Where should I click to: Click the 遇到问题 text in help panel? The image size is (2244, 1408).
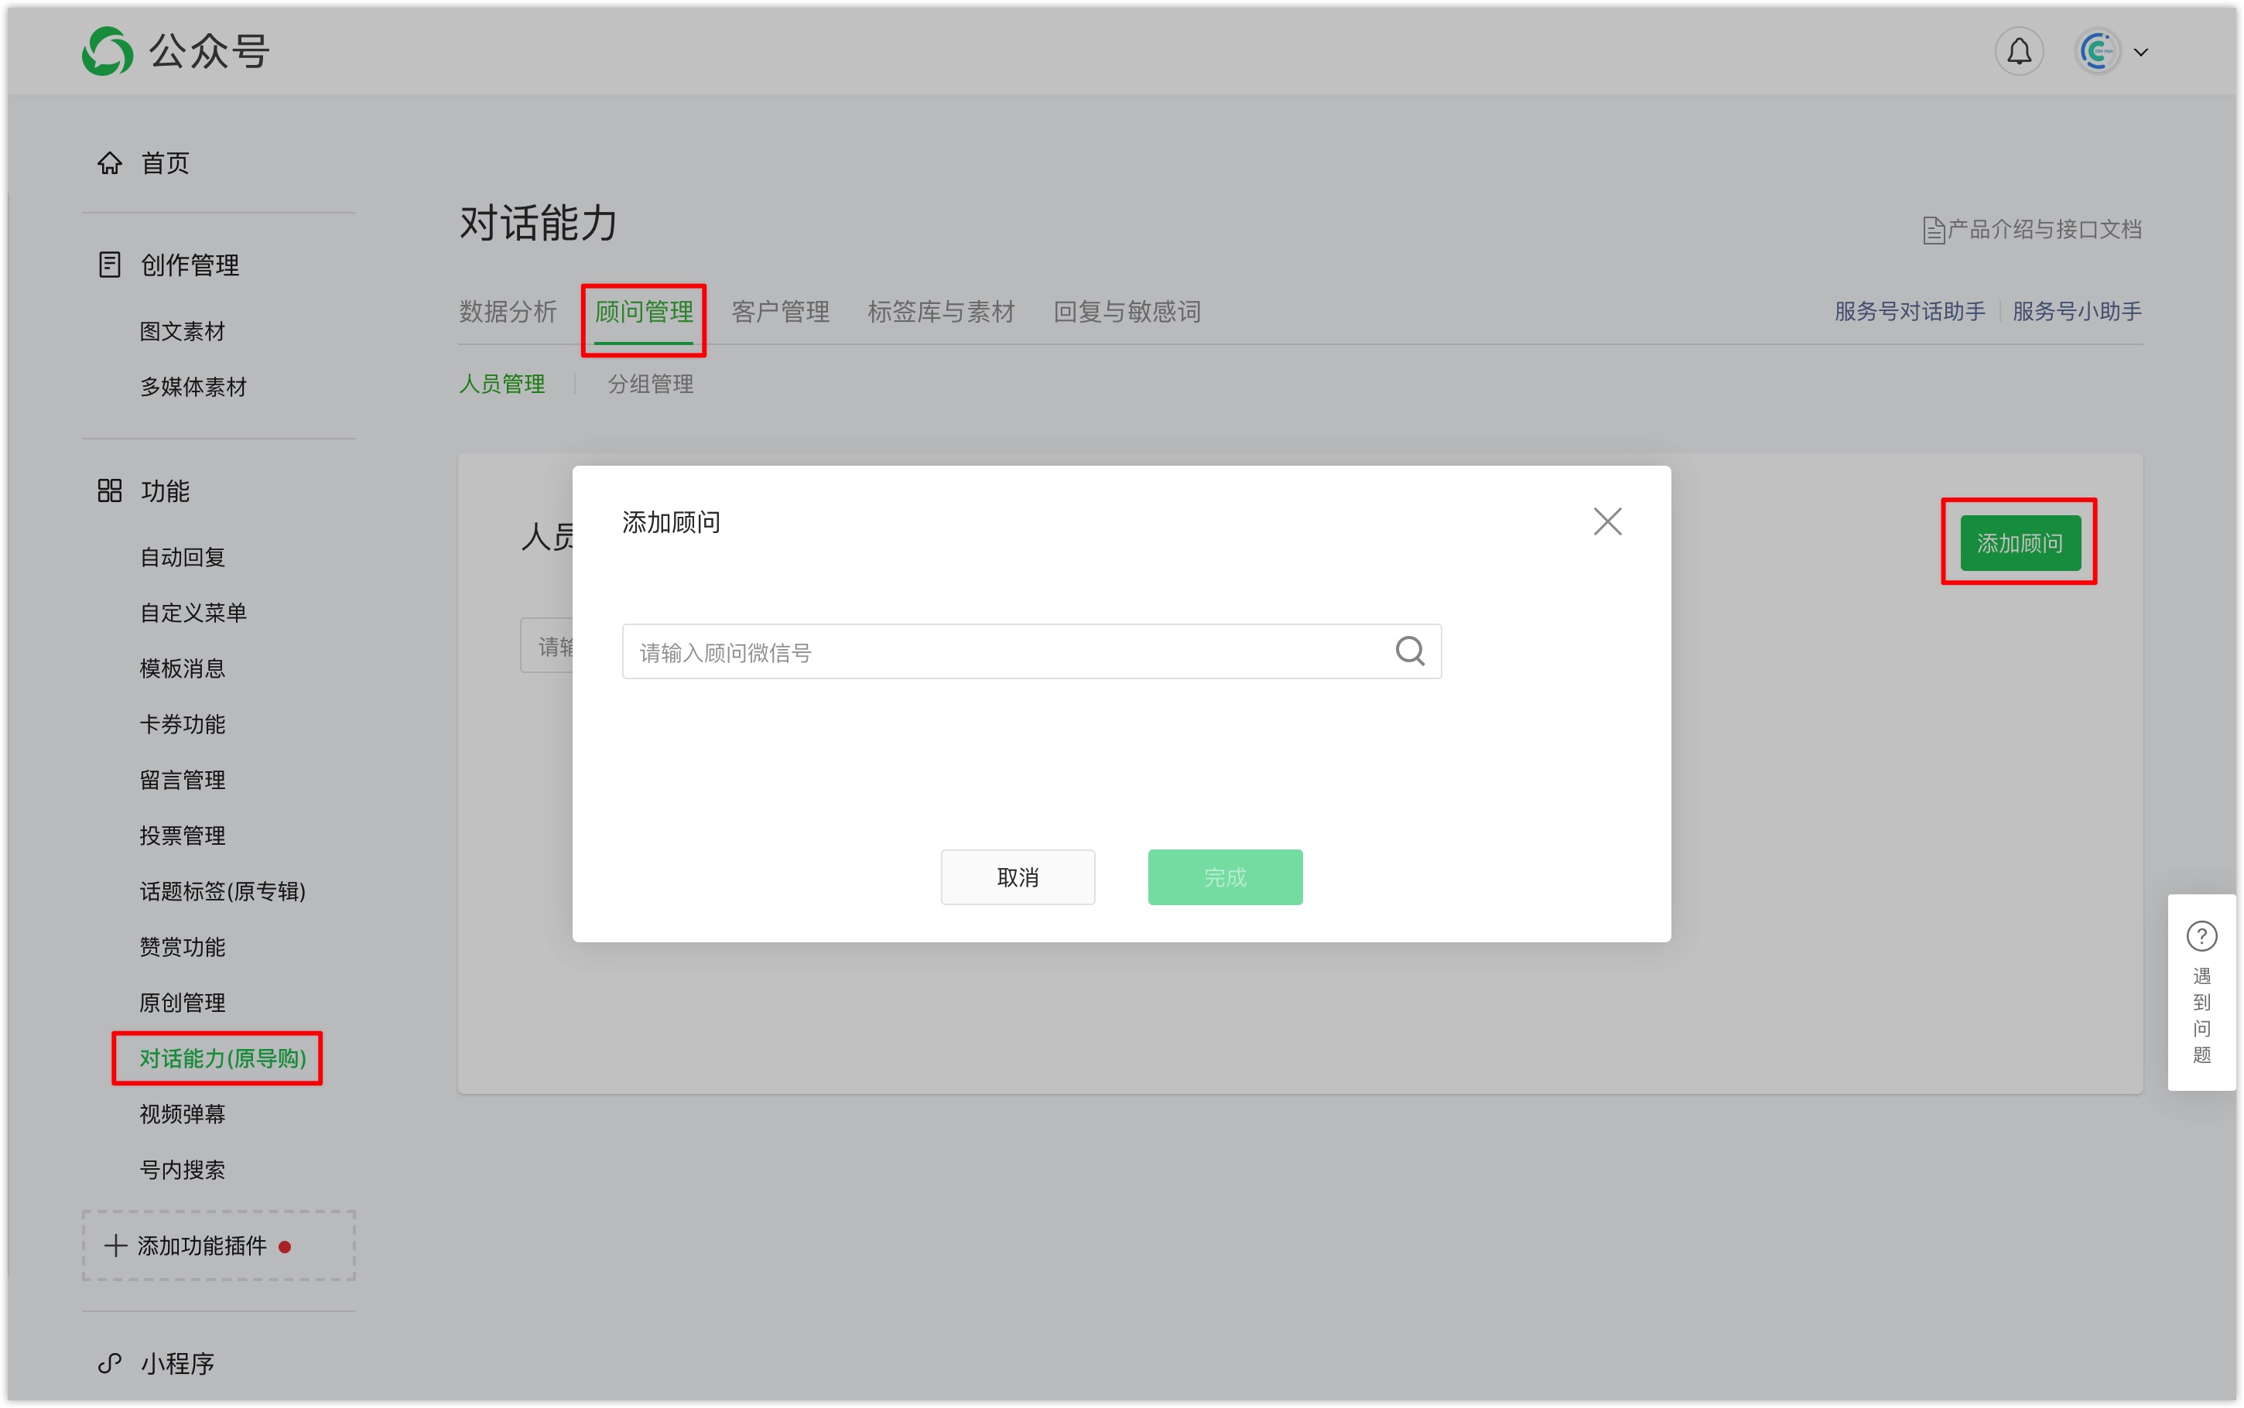[x=2201, y=1015]
